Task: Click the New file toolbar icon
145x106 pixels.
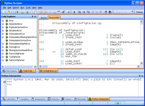Action: coord(4,12)
